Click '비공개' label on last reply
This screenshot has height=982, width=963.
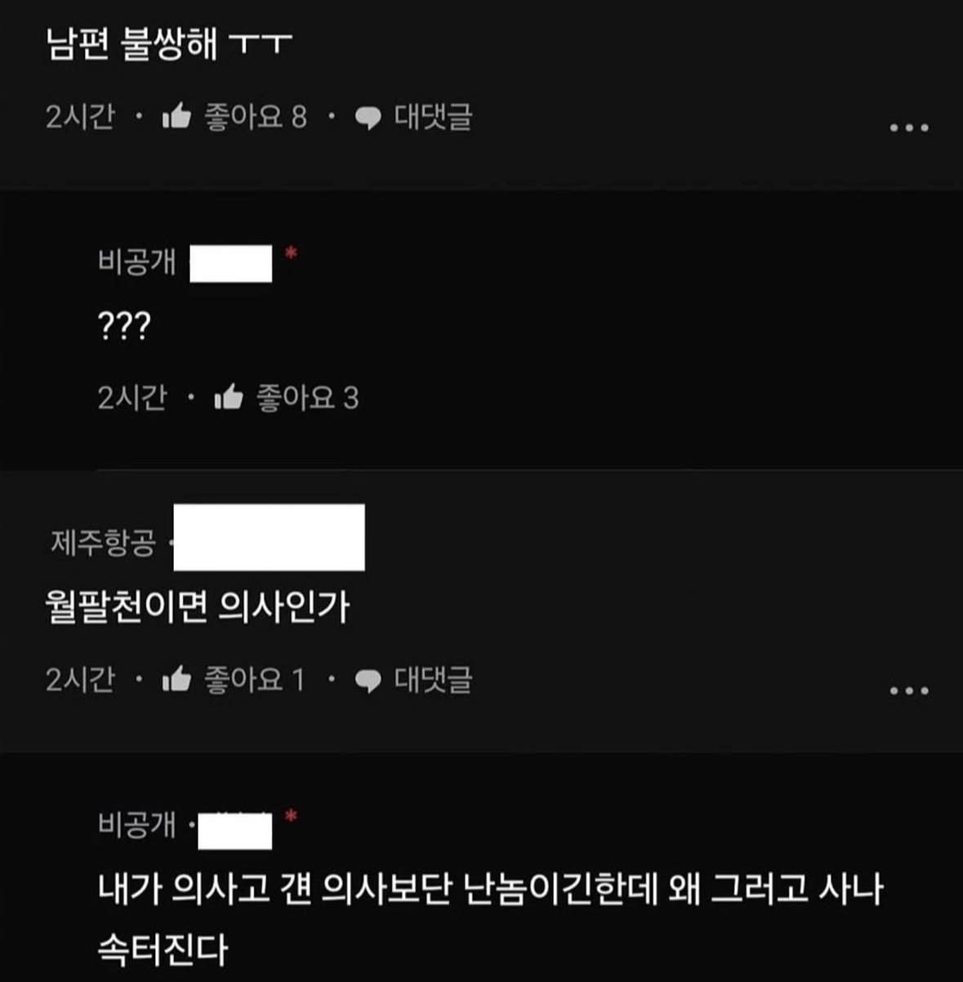pos(136,824)
